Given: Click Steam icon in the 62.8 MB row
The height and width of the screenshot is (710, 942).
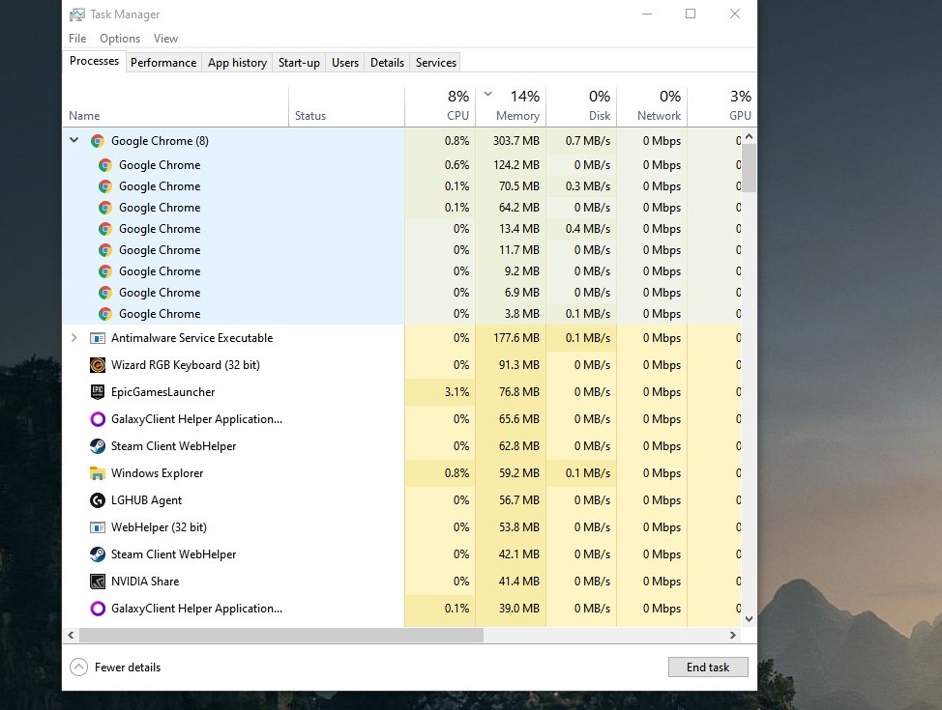Looking at the screenshot, I should click(x=98, y=446).
